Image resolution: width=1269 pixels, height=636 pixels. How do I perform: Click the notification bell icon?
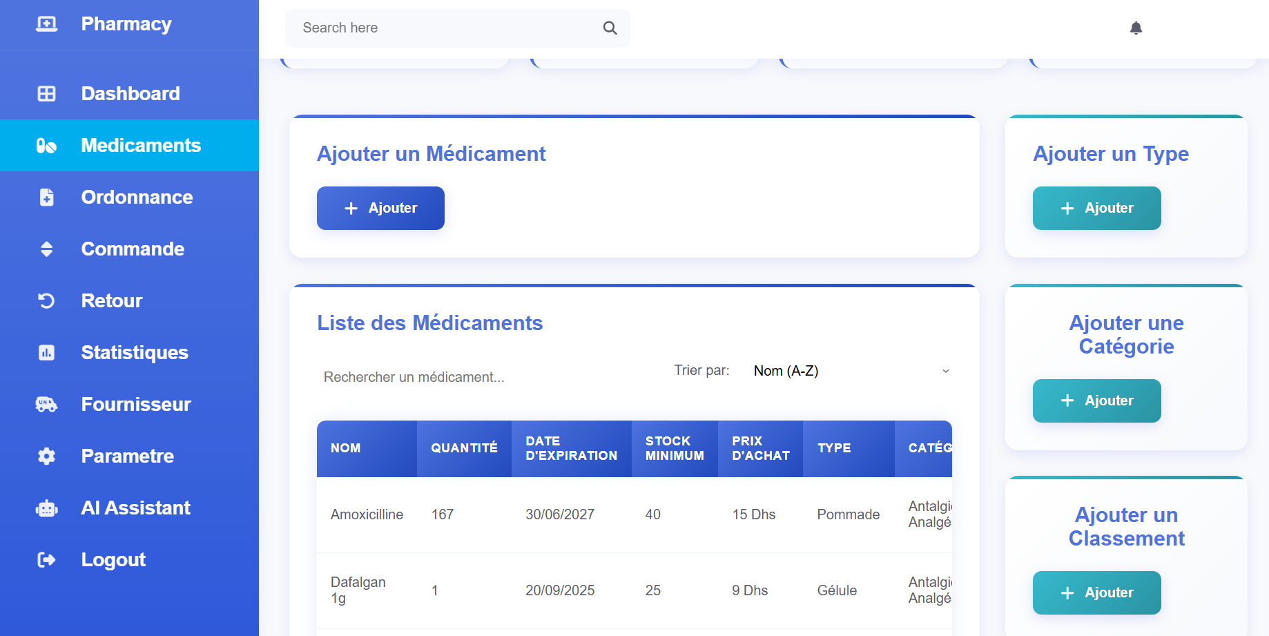coord(1136,28)
